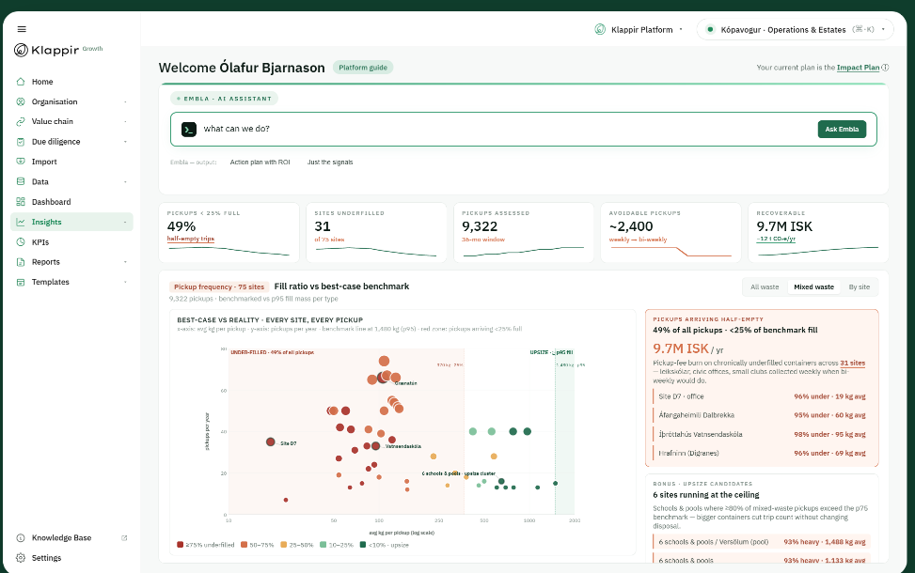Click the Klappir Platform circular logo
The image size is (915, 573).
[599, 29]
